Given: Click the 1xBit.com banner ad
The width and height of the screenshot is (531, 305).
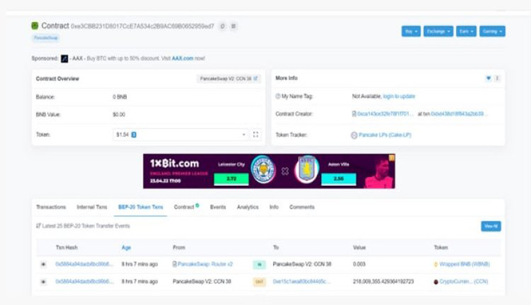Looking at the screenshot, I should pos(269,171).
